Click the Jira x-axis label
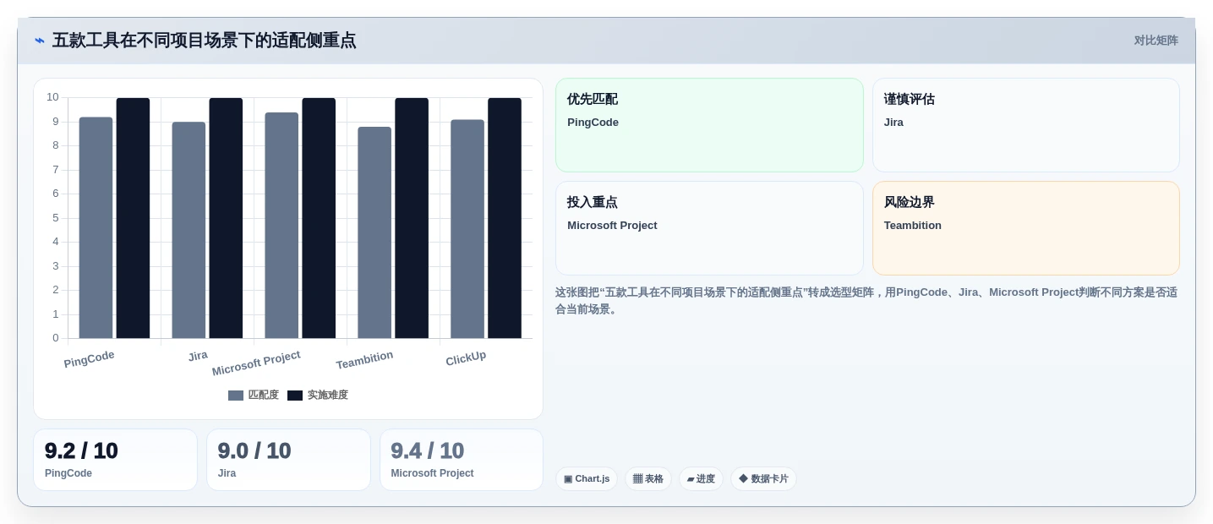 click(198, 356)
